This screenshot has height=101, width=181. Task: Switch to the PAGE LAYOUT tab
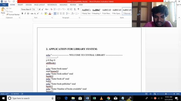click(40, 5)
